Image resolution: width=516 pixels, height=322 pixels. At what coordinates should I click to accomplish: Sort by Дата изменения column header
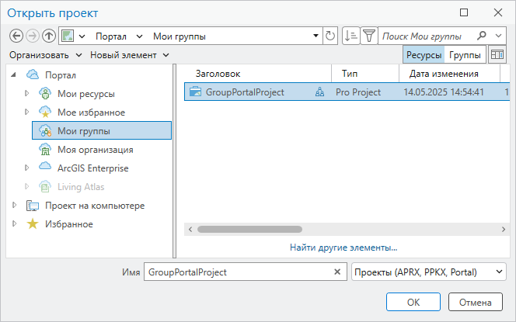click(x=449, y=74)
